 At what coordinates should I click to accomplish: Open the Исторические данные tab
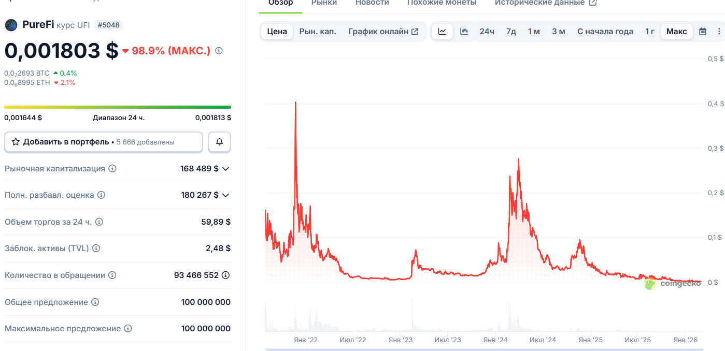[546, 3]
